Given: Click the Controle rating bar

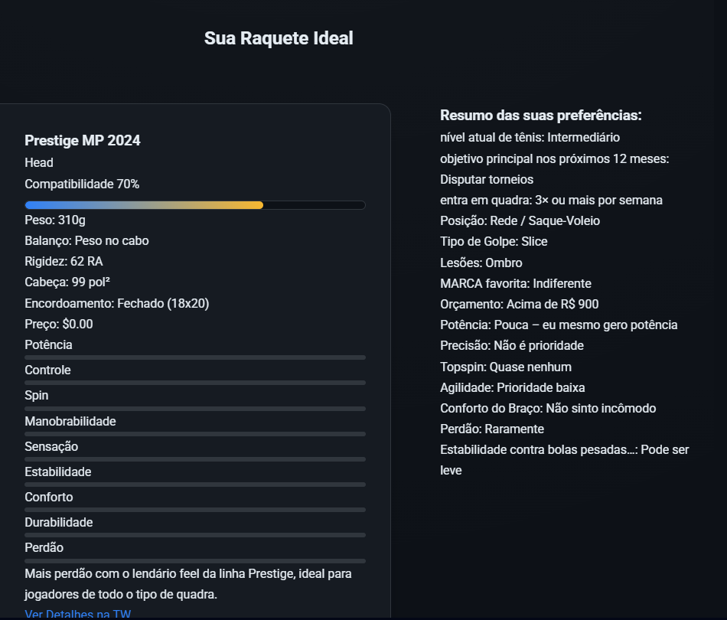Looking at the screenshot, I should click(x=195, y=382).
